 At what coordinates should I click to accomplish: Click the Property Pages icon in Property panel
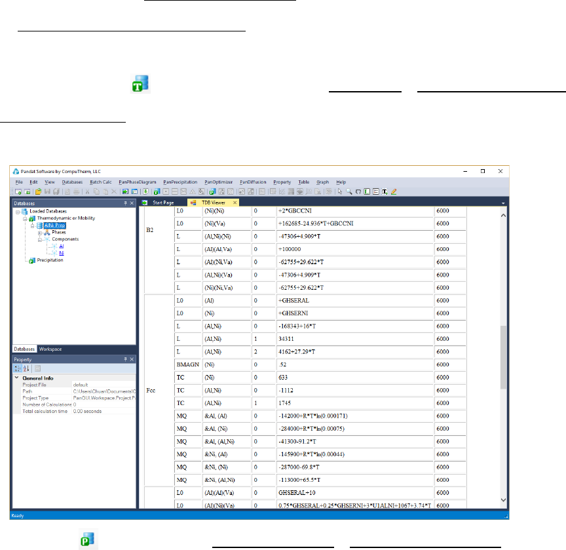(37, 368)
